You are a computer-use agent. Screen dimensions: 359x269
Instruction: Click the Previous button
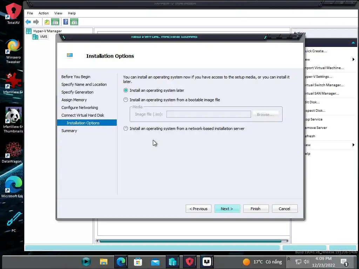tap(198, 209)
